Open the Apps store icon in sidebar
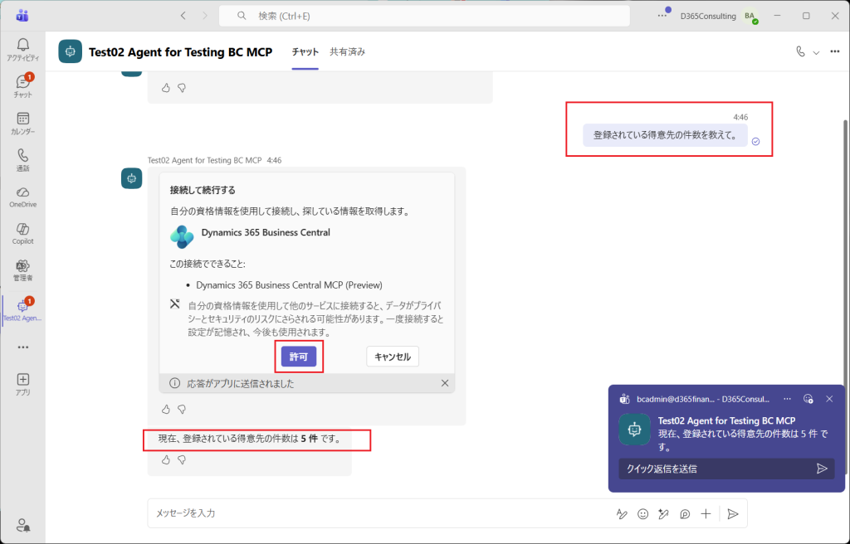This screenshot has height=544, width=850. click(22, 383)
